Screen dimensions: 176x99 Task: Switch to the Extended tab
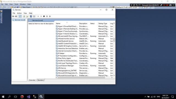tap(32, 80)
